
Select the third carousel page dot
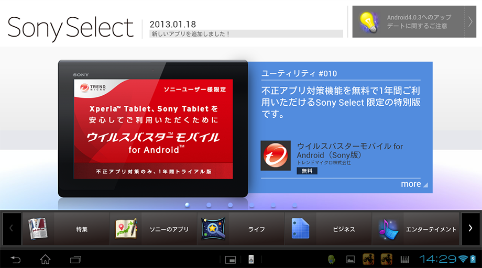230,205
